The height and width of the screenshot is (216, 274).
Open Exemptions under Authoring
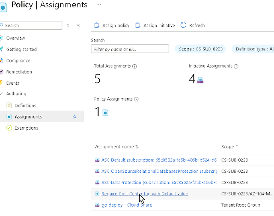coord(27,128)
